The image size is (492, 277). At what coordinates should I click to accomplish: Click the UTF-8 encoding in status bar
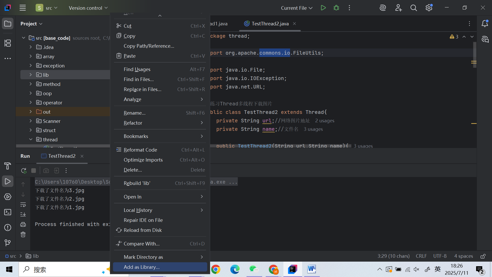[440, 256]
